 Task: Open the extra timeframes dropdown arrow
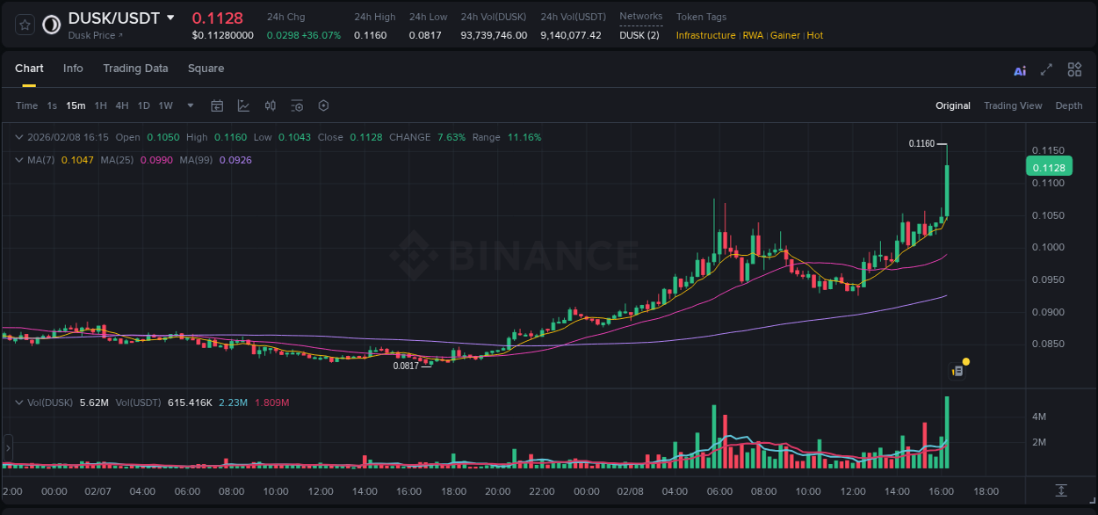pyautogui.click(x=189, y=105)
